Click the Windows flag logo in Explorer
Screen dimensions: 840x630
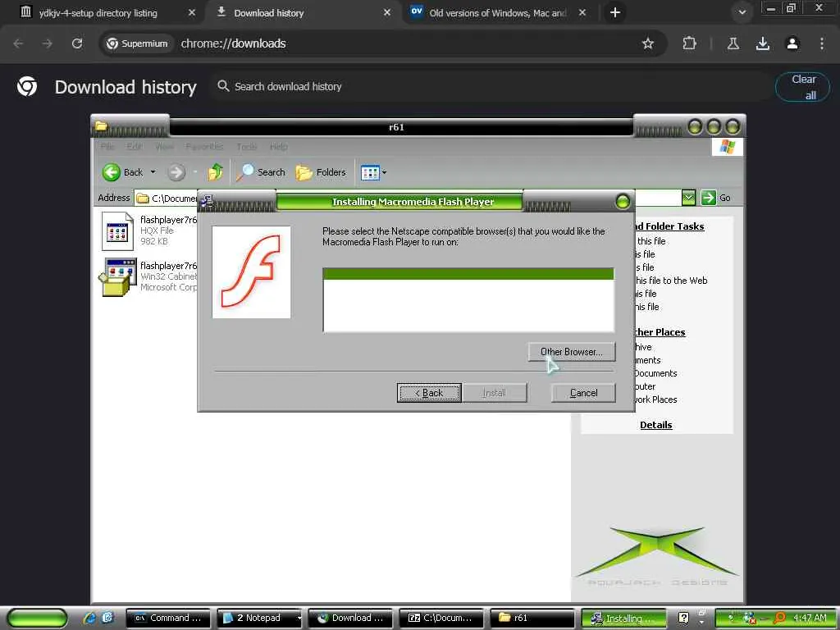coord(727,147)
